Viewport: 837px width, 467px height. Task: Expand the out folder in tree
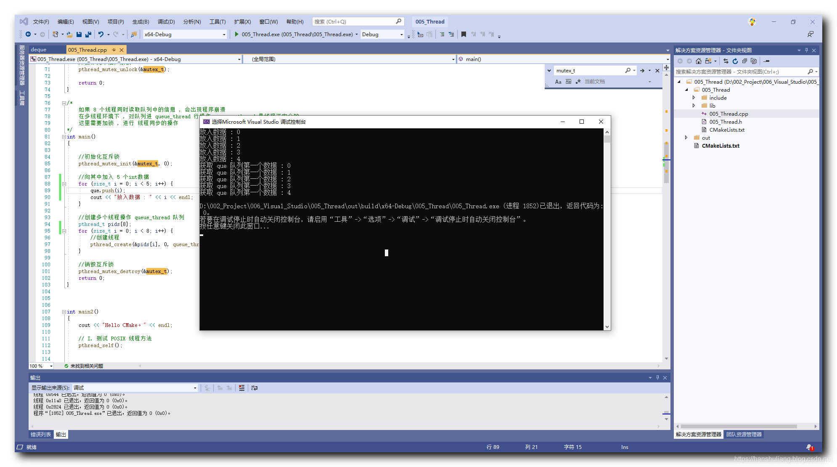[686, 138]
